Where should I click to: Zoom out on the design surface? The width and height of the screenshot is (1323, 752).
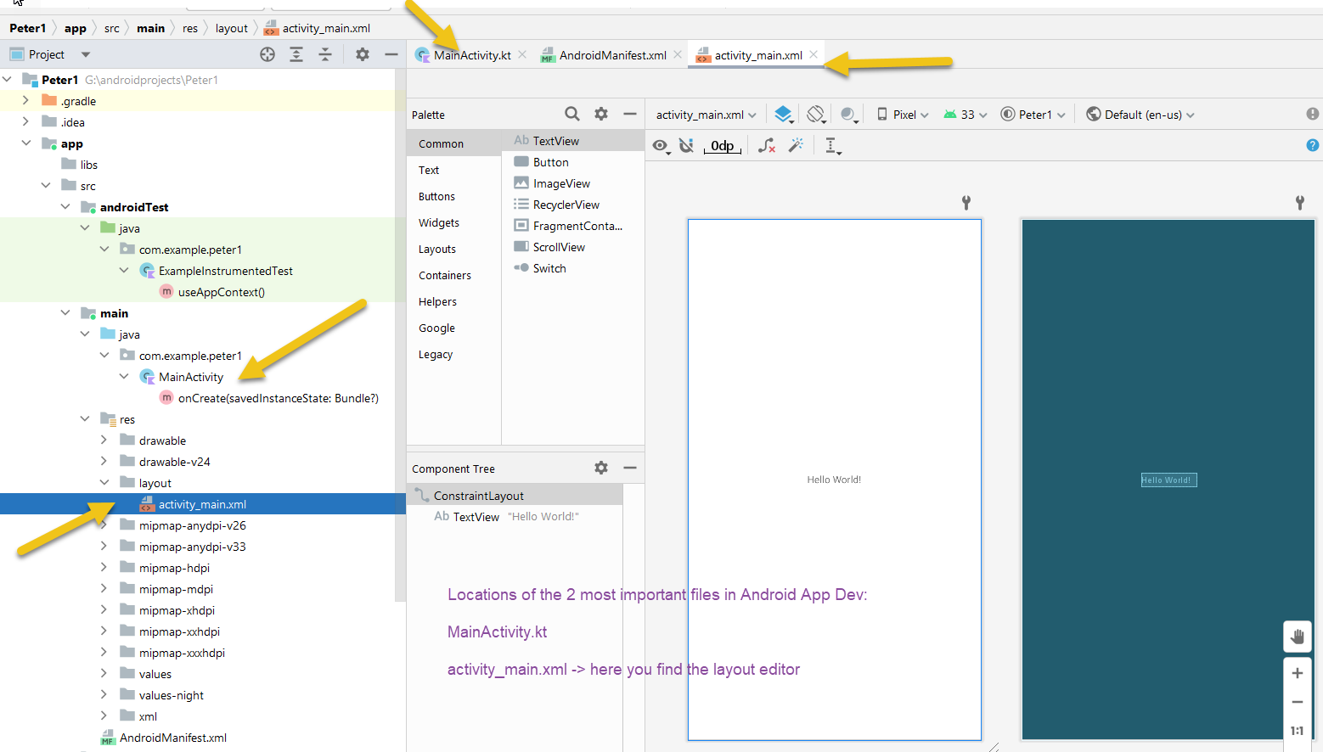[1297, 702]
